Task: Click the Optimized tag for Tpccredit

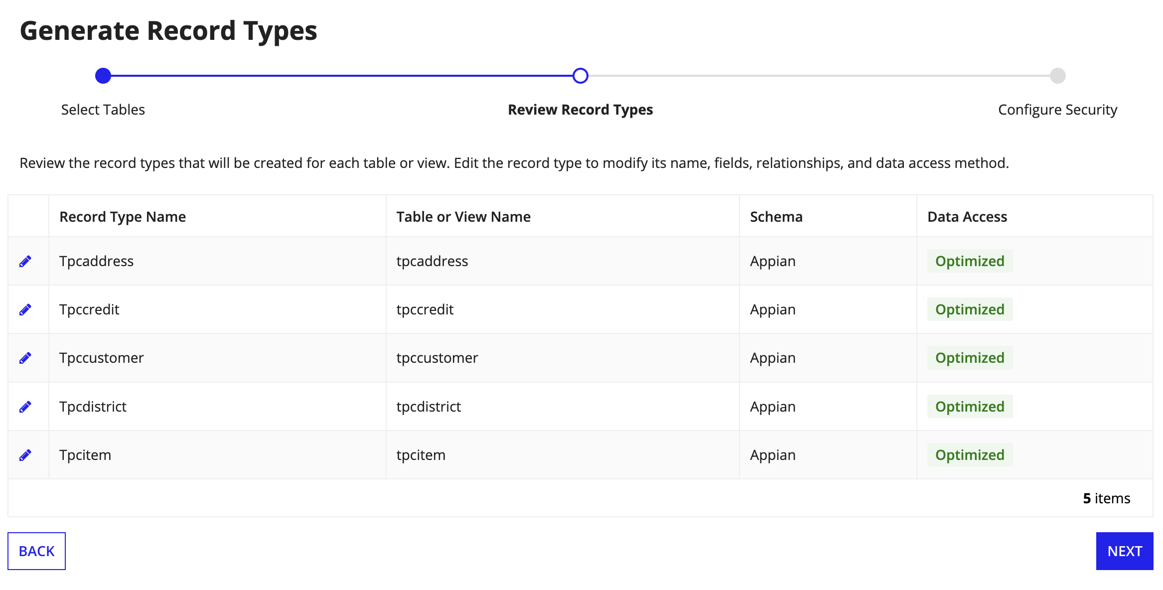Action: 970,309
